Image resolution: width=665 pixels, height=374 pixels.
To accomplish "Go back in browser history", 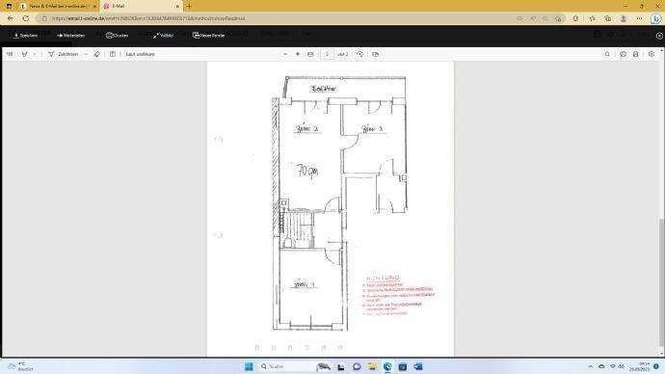I will pyautogui.click(x=11, y=18).
